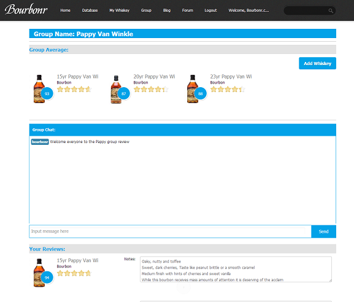The height and width of the screenshot is (302, 354).
Task: Click the 93 score badge
Action: (47, 93)
